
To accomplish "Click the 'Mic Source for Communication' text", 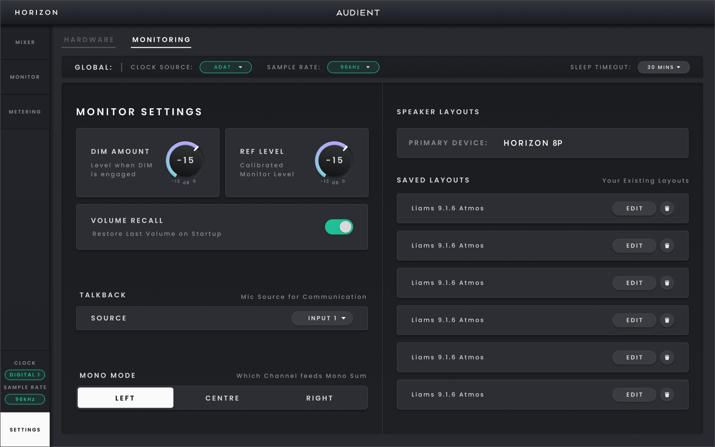I will [x=304, y=296].
